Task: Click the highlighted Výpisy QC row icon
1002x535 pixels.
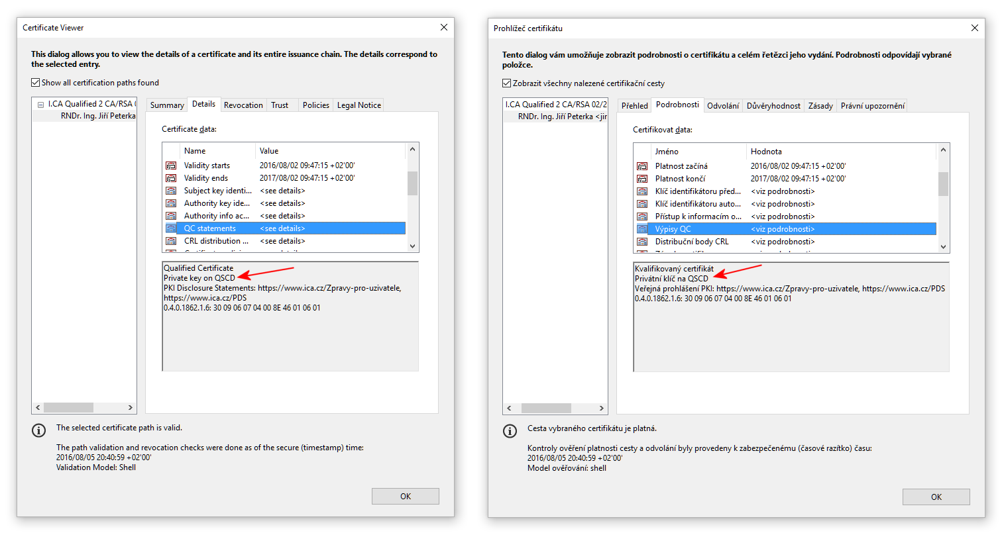Action: 642,229
